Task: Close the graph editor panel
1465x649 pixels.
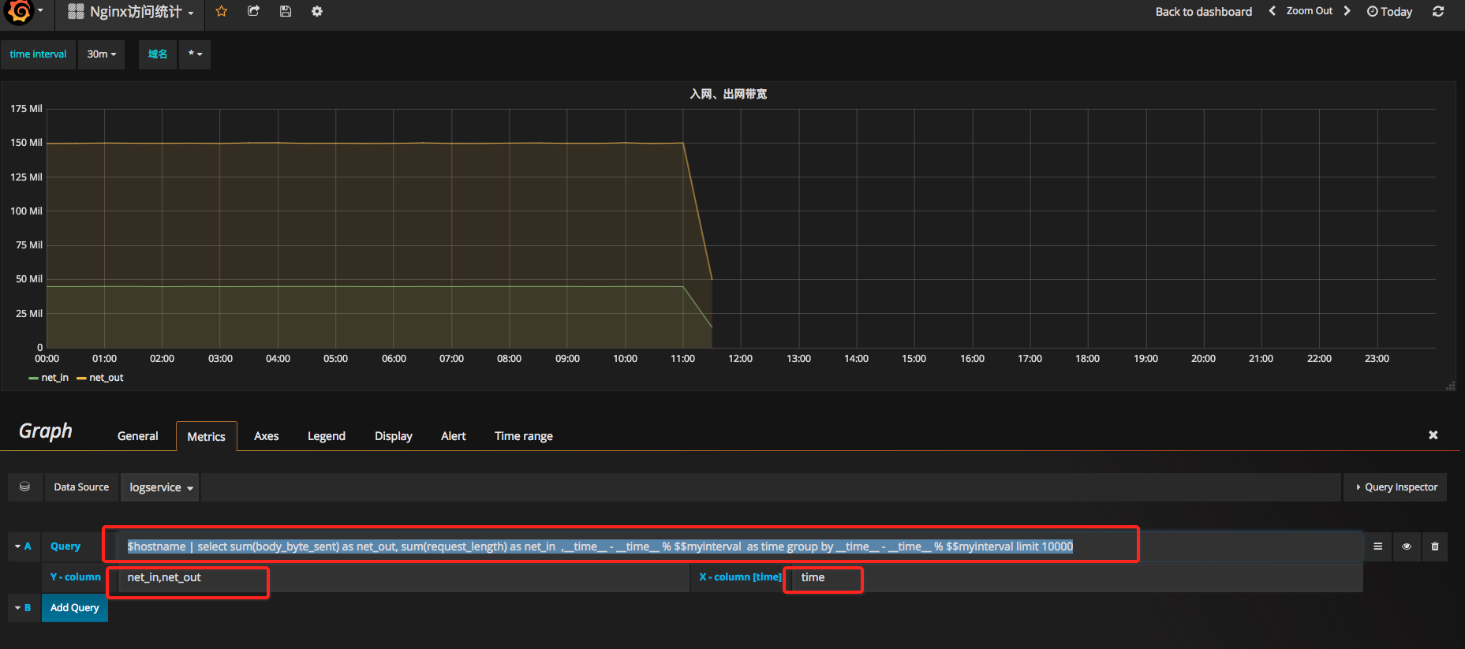Action: (1433, 435)
